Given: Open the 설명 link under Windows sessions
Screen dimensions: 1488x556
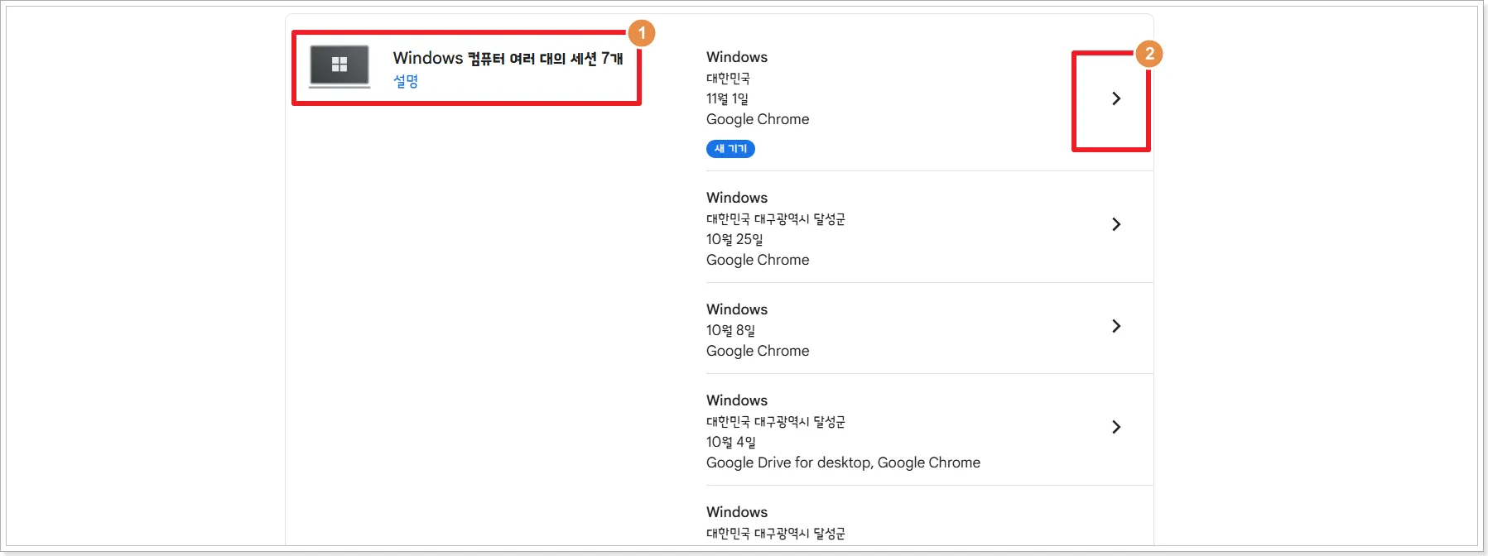Looking at the screenshot, I should coord(406,81).
